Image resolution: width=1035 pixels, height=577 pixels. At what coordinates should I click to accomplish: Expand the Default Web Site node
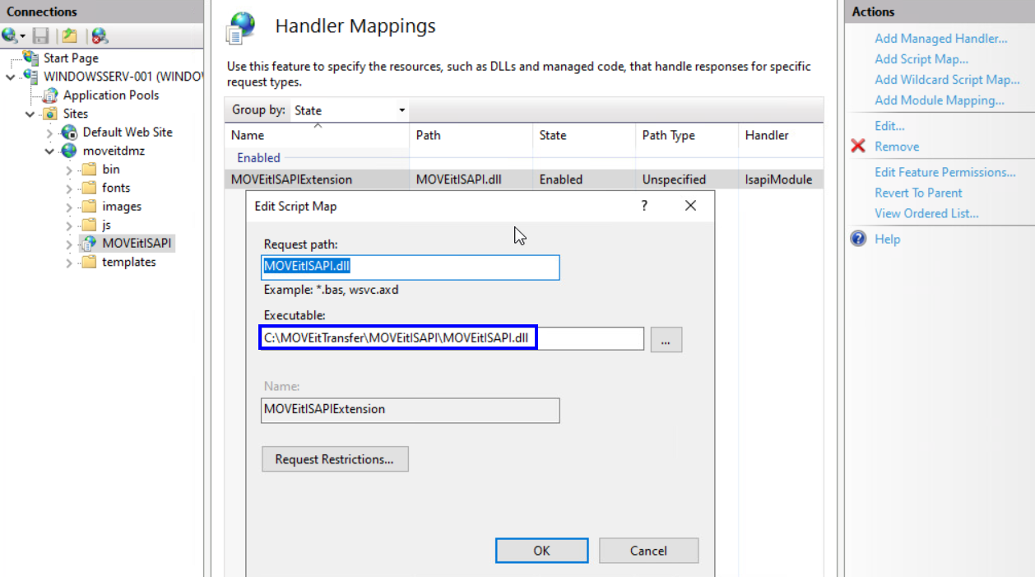click(x=49, y=133)
